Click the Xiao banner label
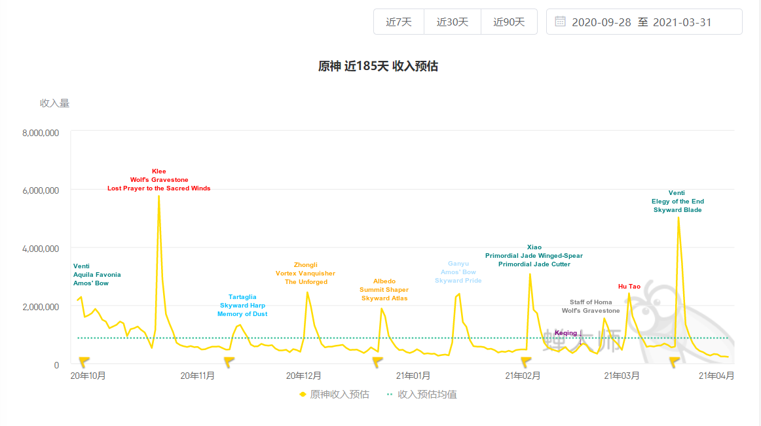This screenshot has height=426, width=761. [534, 247]
